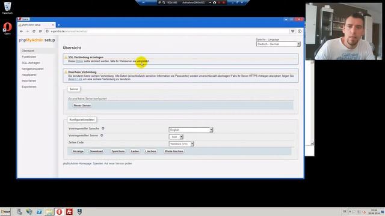Reload the page with the refresh icon
385x216 pixels.
[34, 31]
